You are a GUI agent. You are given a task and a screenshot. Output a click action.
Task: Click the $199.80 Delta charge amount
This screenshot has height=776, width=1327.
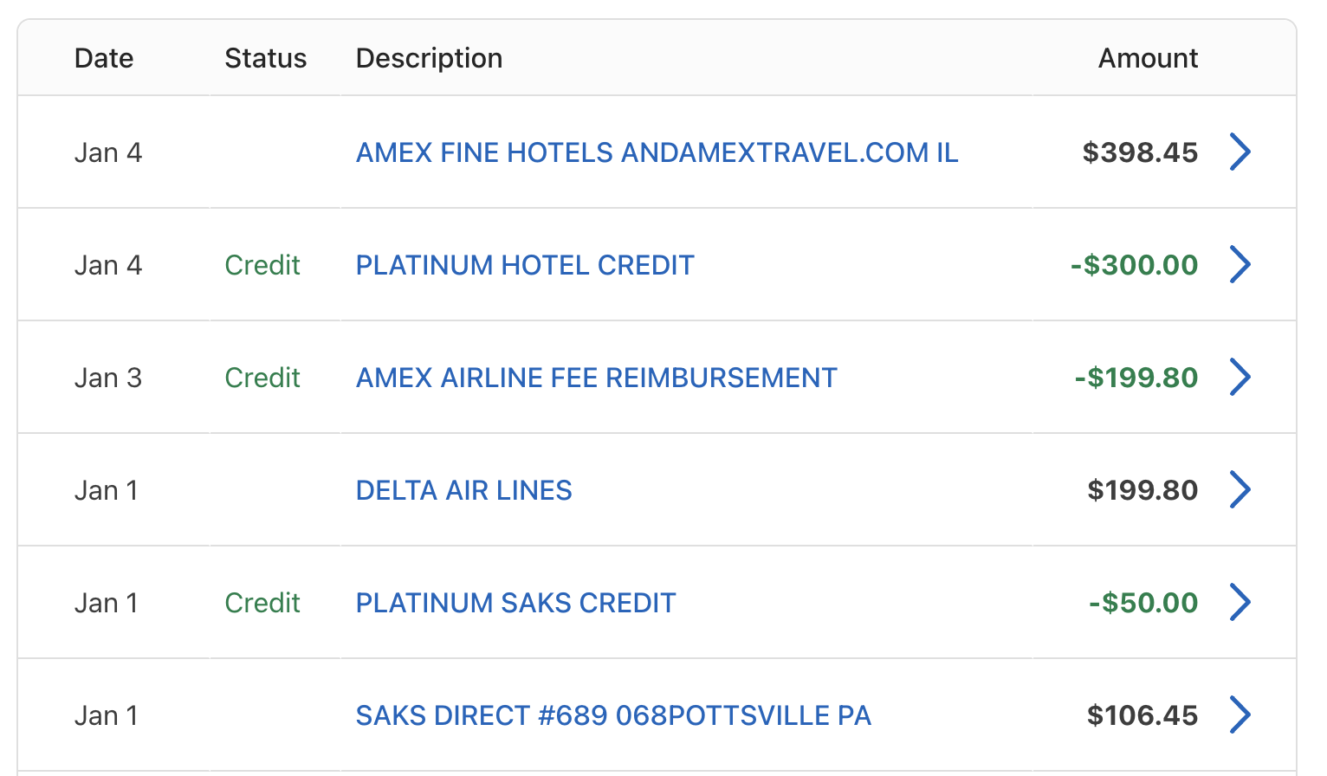pos(1142,489)
